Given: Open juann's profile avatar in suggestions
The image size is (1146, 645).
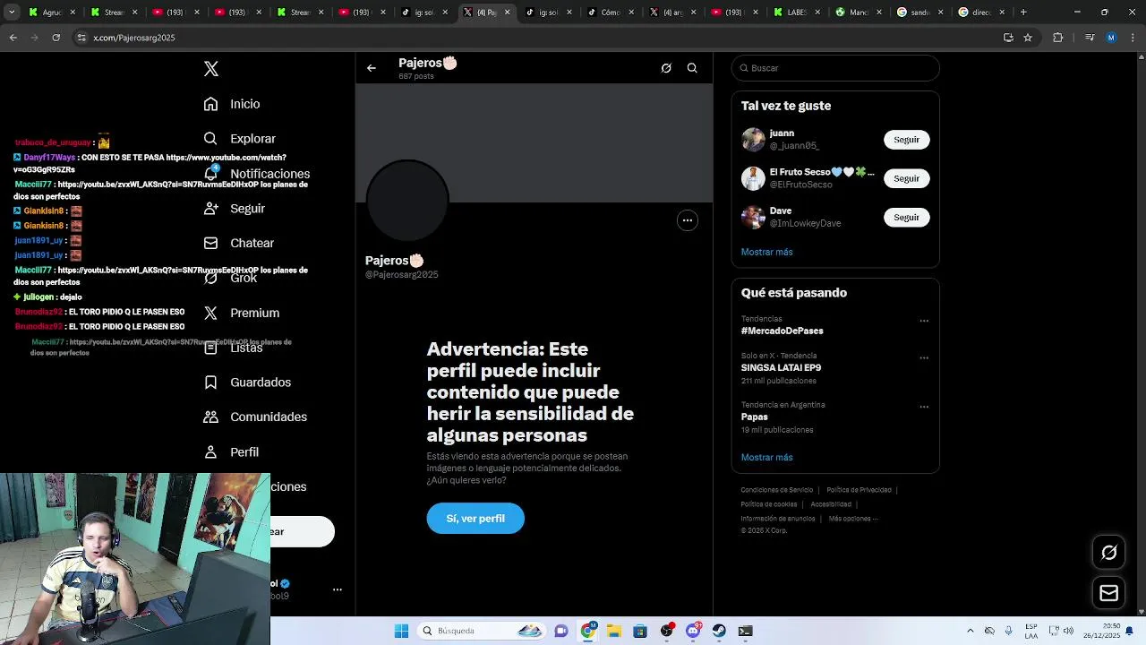Looking at the screenshot, I should pos(753,140).
